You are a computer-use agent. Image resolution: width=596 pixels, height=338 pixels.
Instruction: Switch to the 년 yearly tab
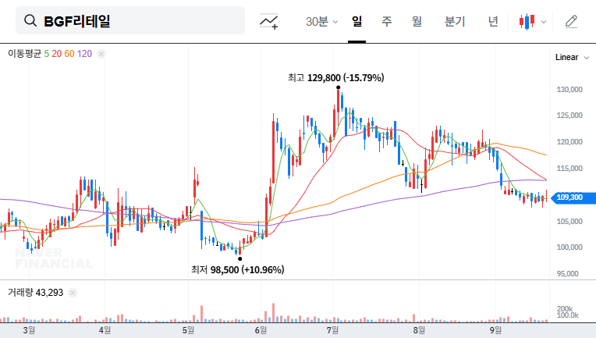click(x=493, y=21)
